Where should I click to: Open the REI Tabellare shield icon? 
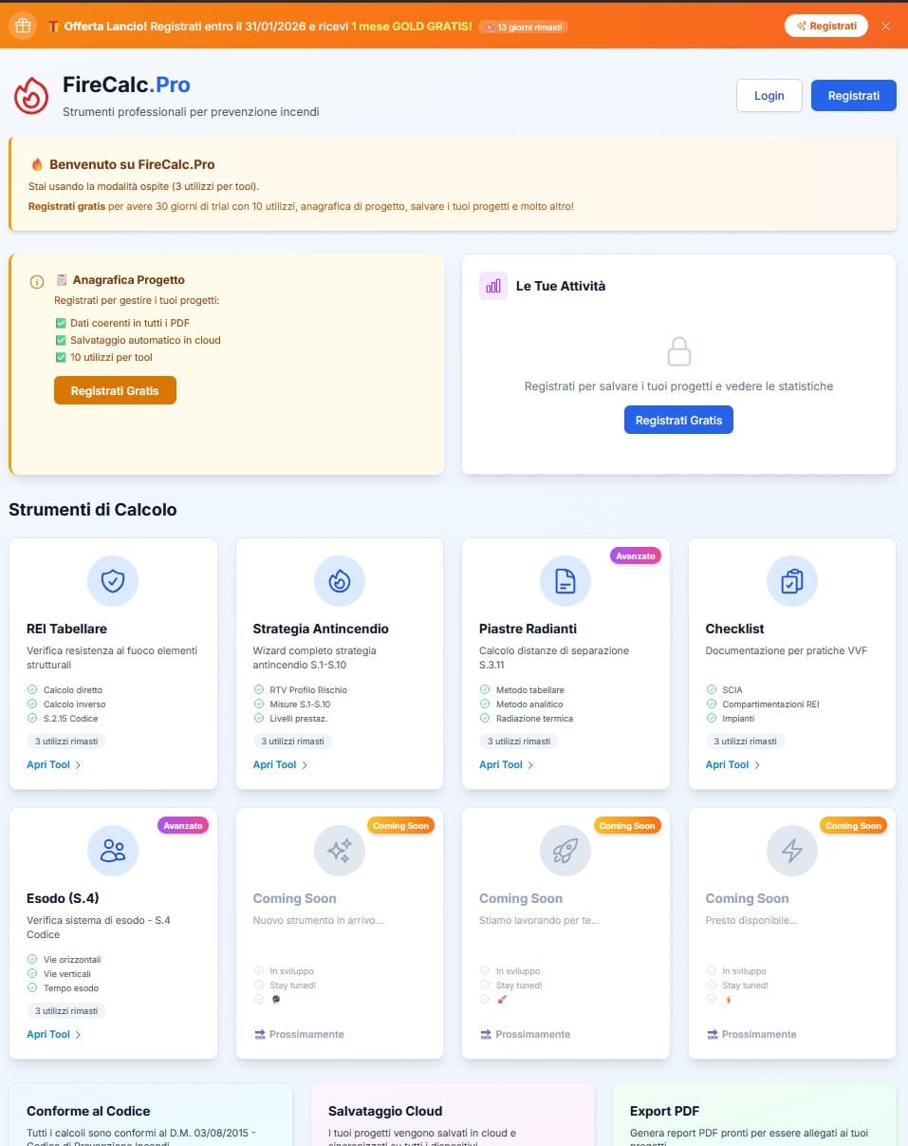[113, 581]
